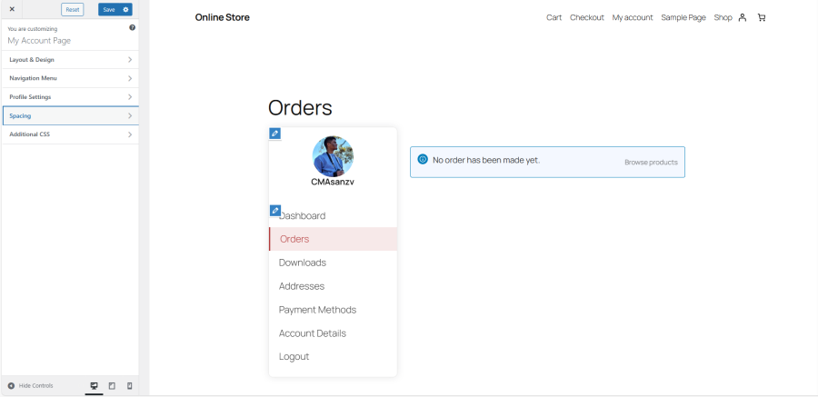Open the Layout & Design section
Image resolution: width=818 pixels, height=397 pixels.
70,59
